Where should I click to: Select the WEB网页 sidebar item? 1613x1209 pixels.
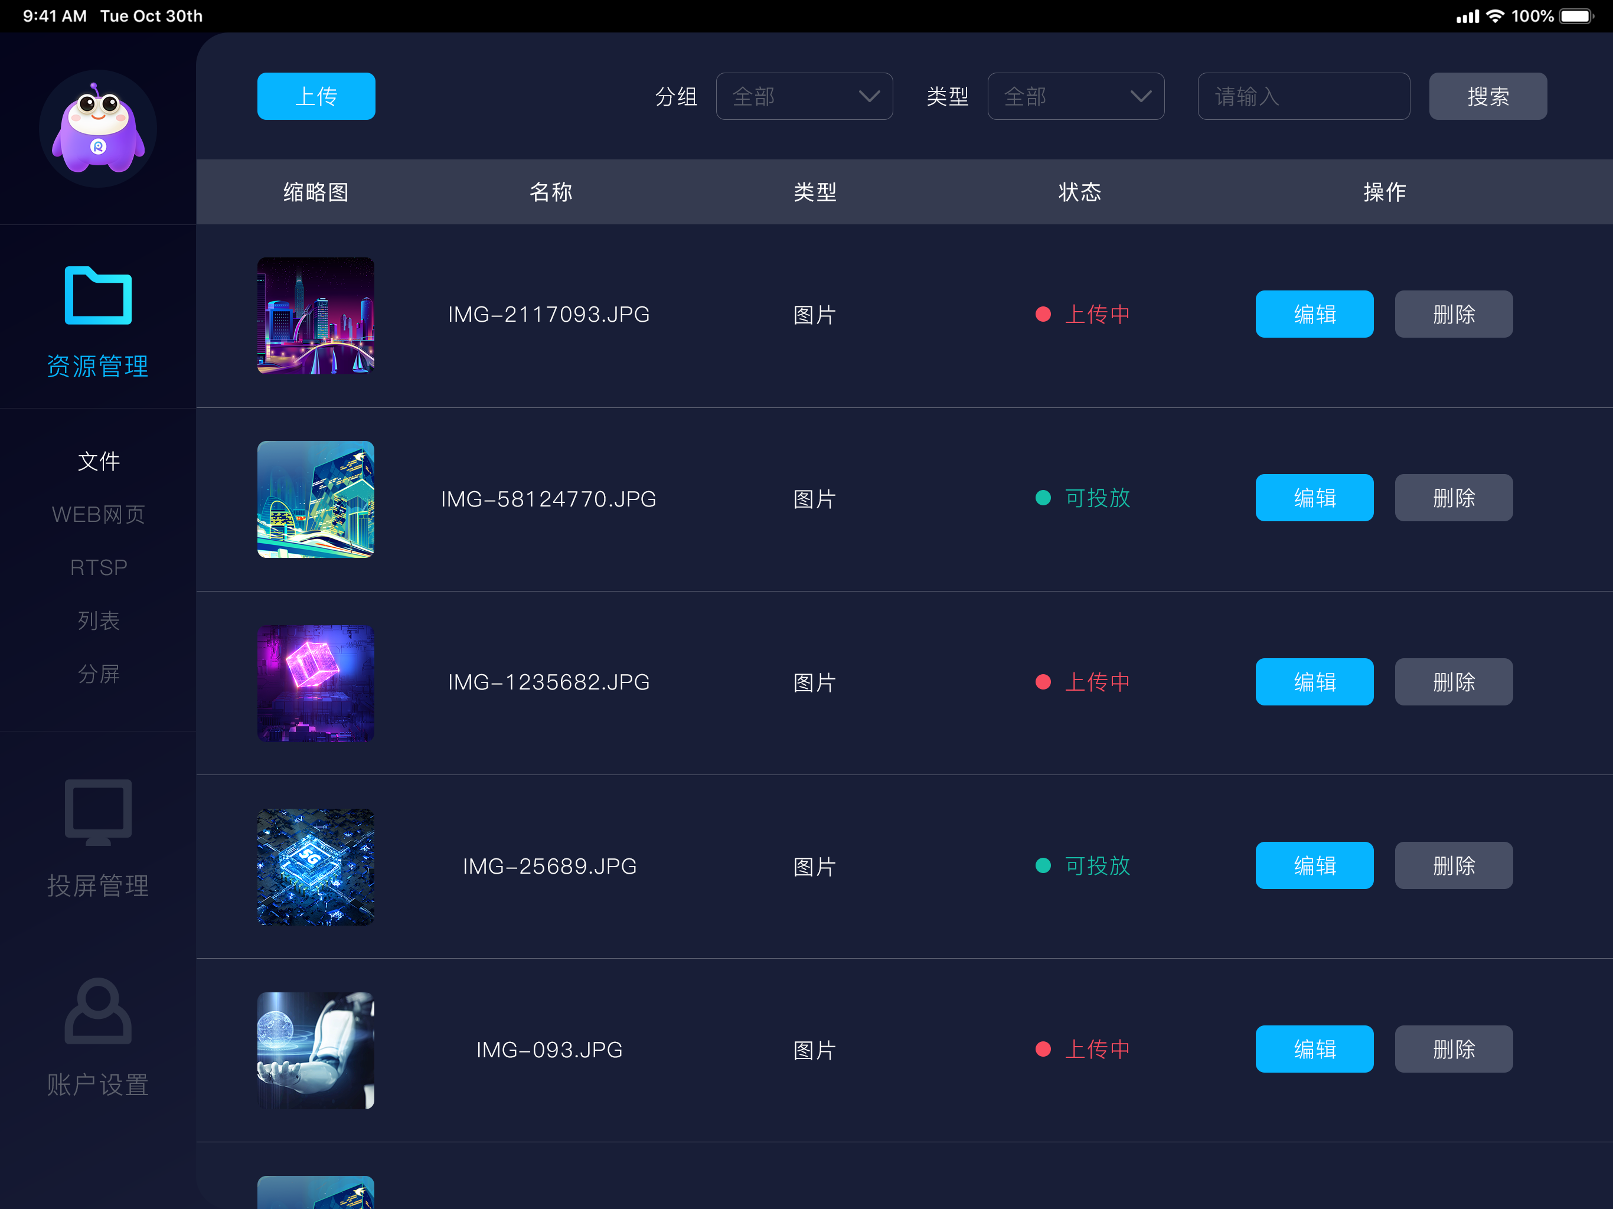(x=99, y=515)
